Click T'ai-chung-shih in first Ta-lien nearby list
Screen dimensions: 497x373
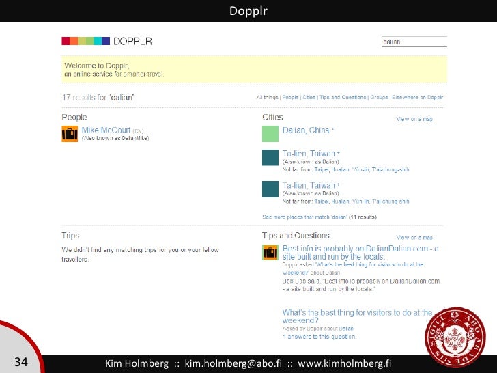390,169
